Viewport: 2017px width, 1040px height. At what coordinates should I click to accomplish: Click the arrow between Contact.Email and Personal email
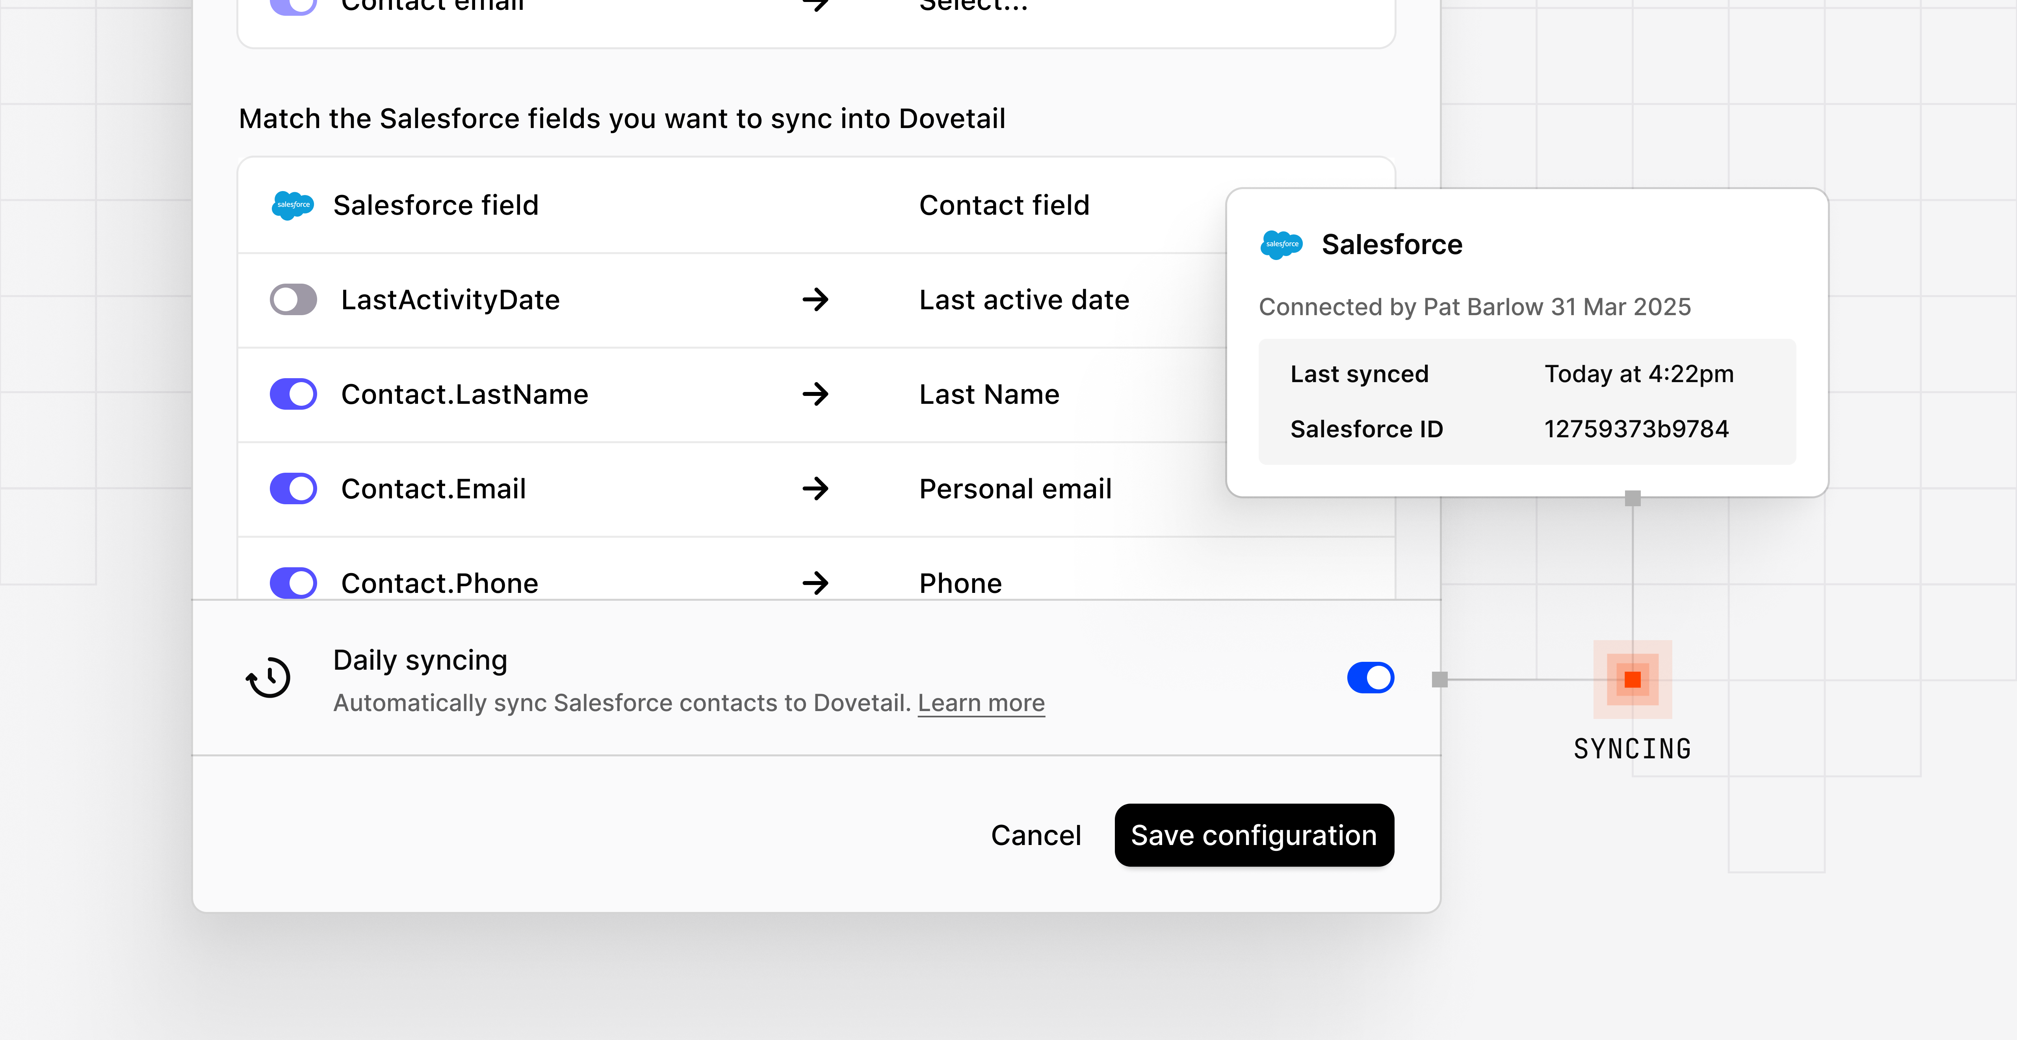click(x=816, y=488)
